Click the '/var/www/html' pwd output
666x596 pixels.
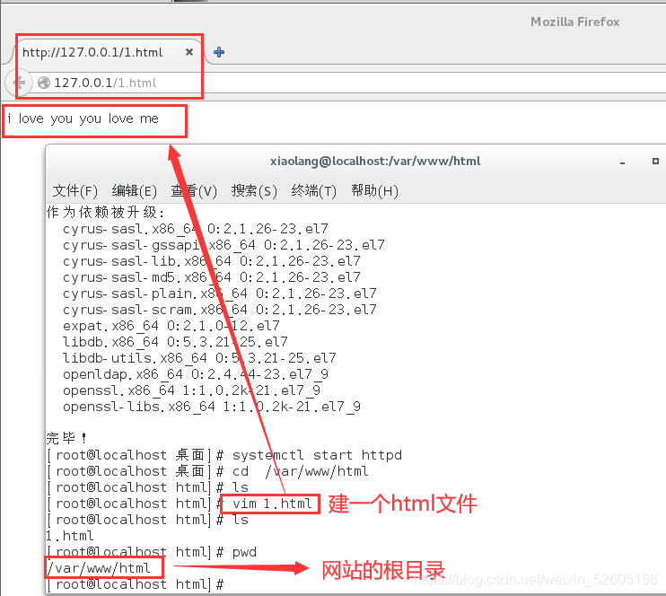pos(99,568)
